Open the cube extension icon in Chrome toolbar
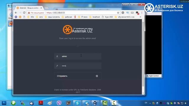This screenshot has width=189, height=106. 123,13
